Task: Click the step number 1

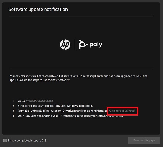Action: pos(13,101)
